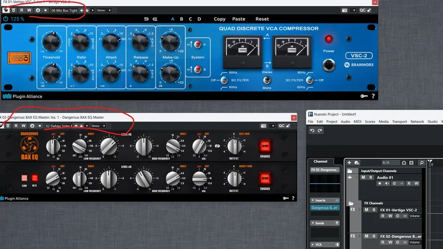
Task: Click the Audio 01 record enable button
Action: pos(380,183)
